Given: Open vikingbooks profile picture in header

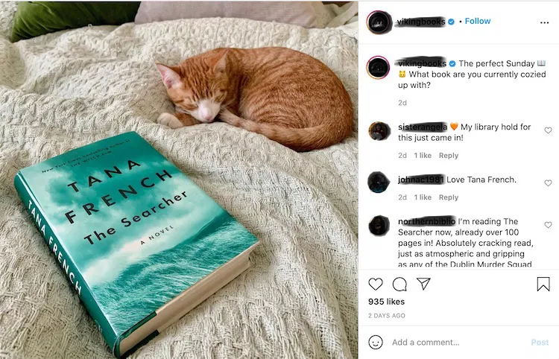Looking at the screenshot, I should coord(379,22).
